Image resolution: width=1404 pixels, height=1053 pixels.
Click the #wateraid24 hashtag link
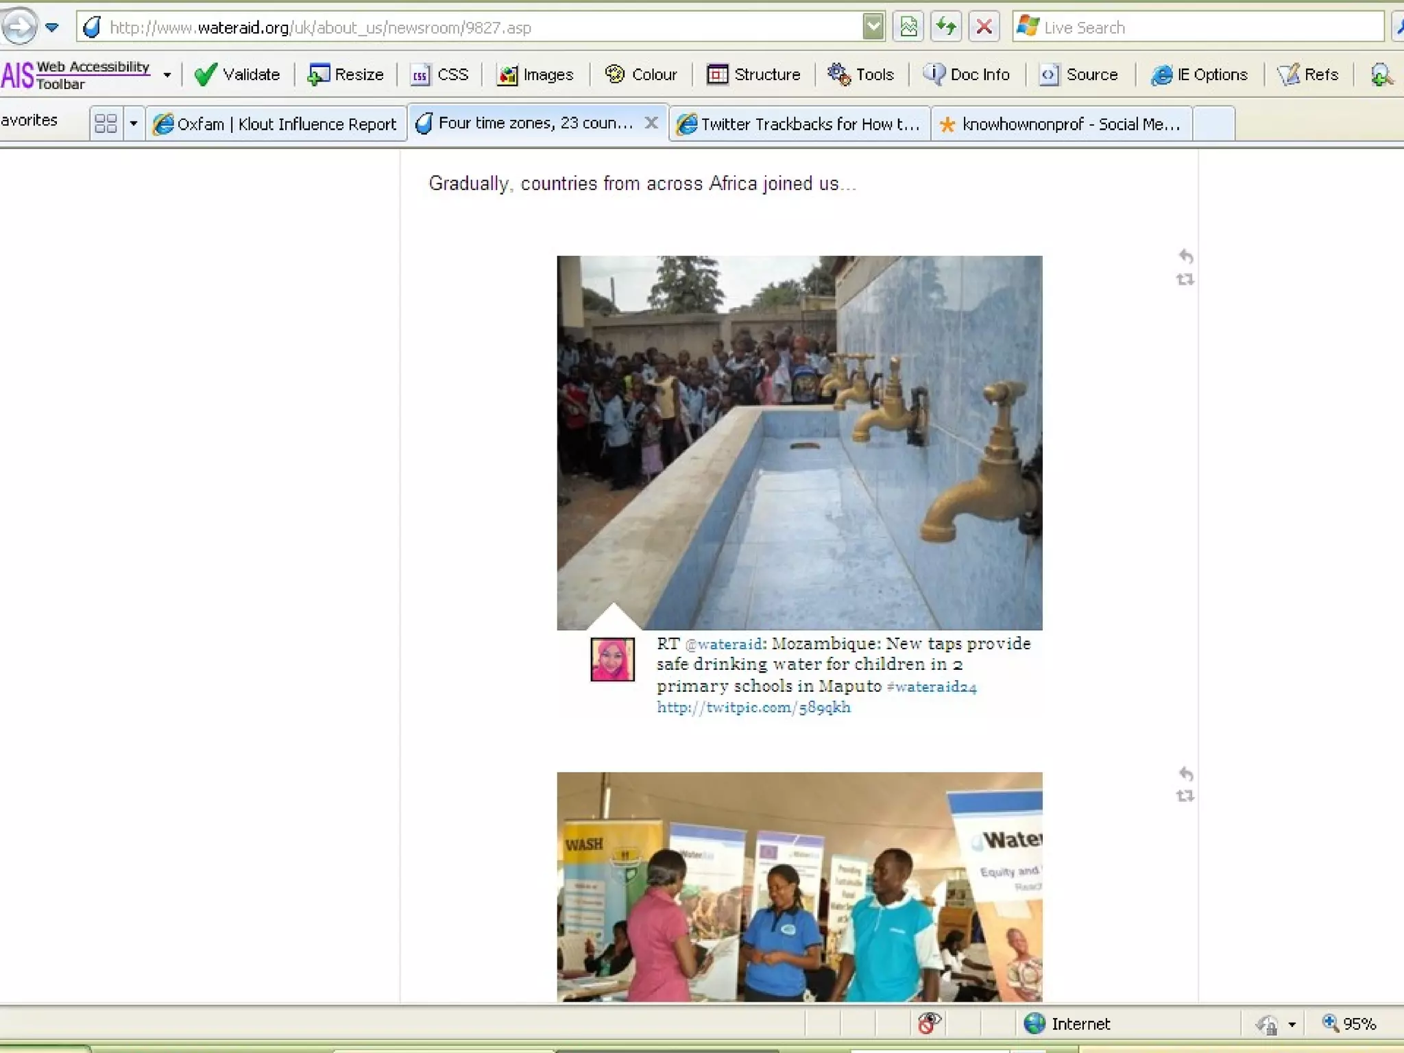click(931, 686)
